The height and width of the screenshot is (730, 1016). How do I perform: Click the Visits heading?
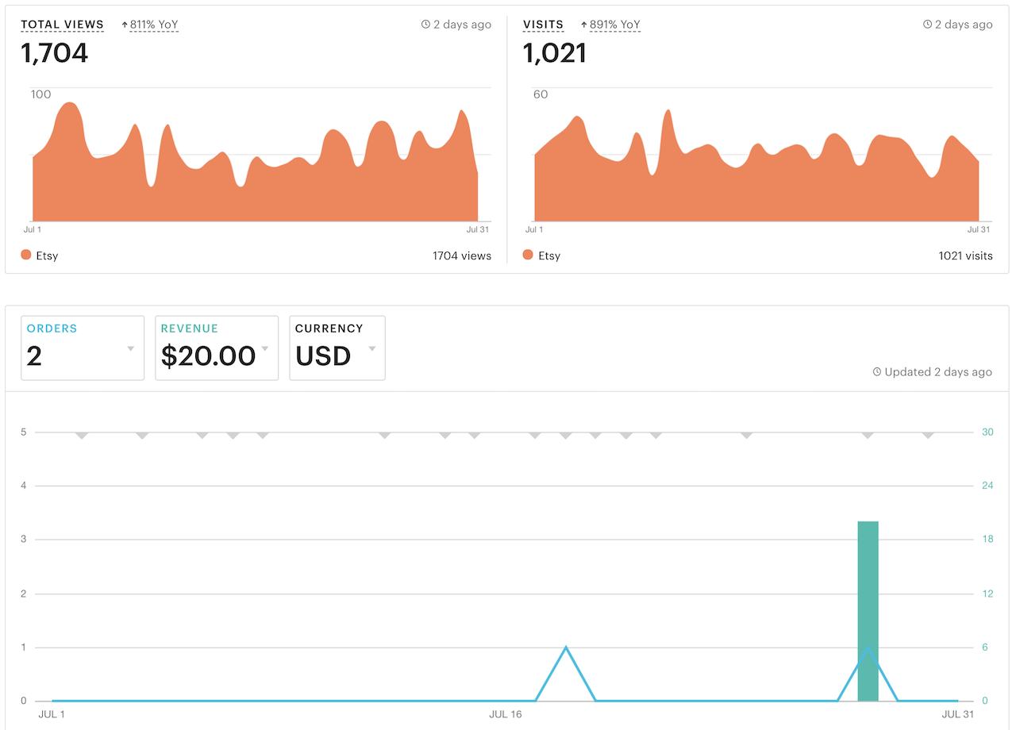543,25
